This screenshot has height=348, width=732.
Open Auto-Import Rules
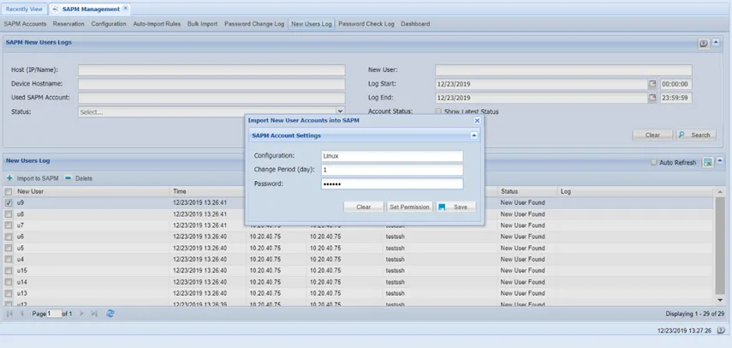tap(157, 24)
